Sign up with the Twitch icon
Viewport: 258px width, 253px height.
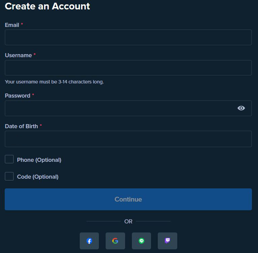[x=167, y=241]
